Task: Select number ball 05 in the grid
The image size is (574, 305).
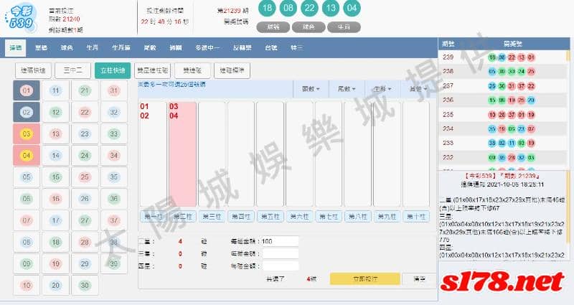Action: pos(27,177)
